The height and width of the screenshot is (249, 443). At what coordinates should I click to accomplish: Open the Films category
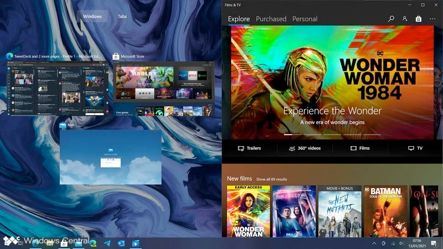[360, 148]
